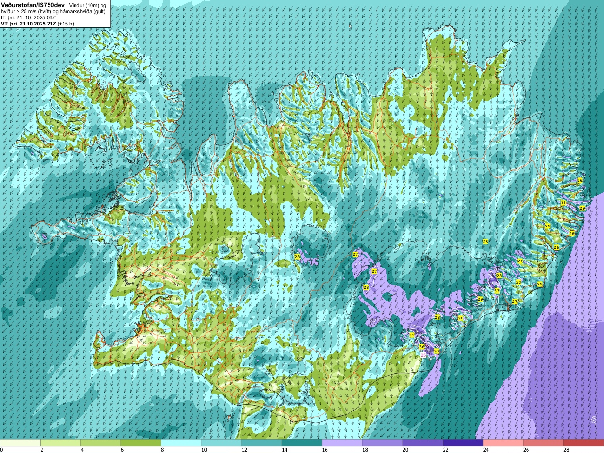Image resolution: width=604 pixels, height=453 pixels.
Task: Click the 18–20 m/s medium purple legend swatch
Action: tap(382, 443)
